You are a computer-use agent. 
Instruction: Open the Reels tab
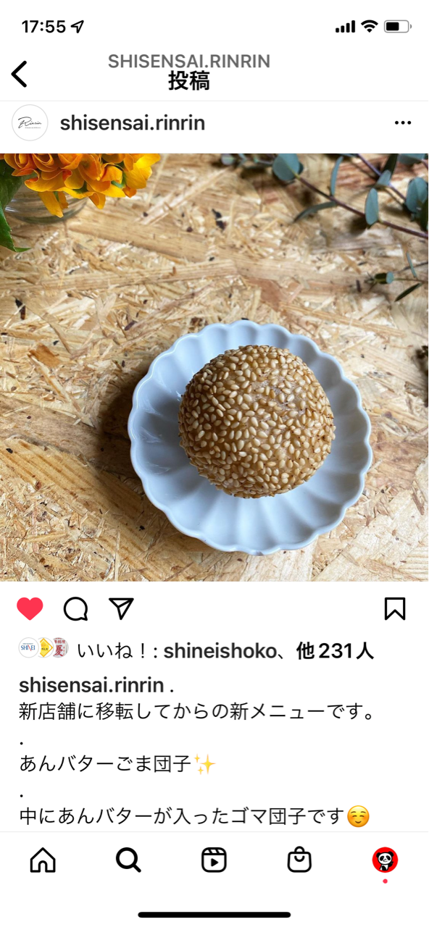click(x=214, y=860)
